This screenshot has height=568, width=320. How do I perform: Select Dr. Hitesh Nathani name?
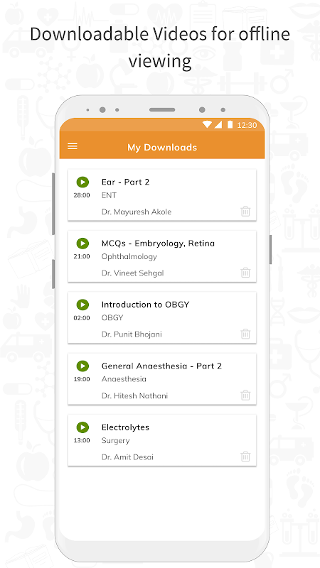pyautogui.click(x=134, y=396)
